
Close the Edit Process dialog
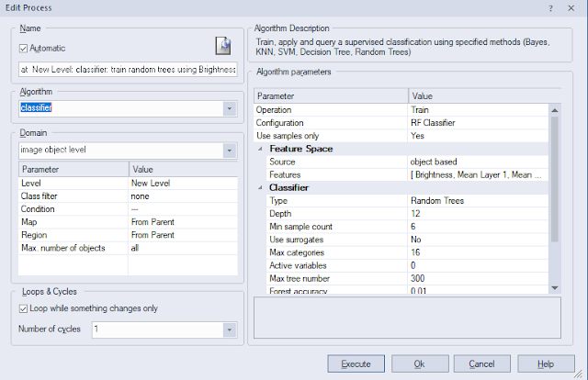[x=574, y=7]
